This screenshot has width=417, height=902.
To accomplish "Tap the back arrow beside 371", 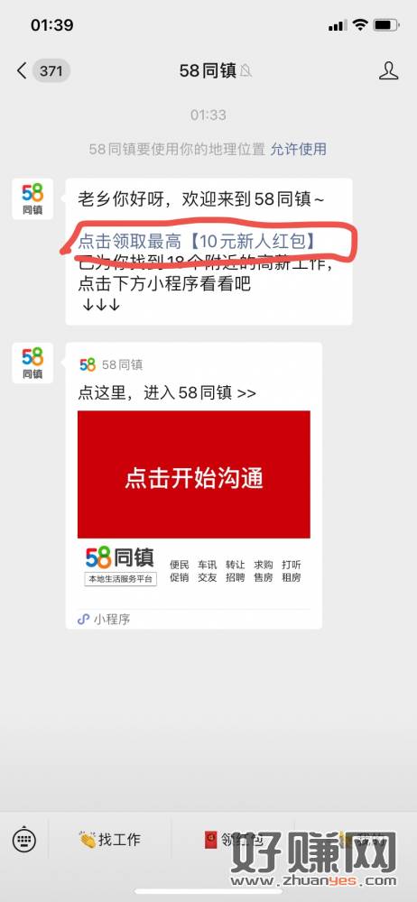I will click(x=22, y=71).
